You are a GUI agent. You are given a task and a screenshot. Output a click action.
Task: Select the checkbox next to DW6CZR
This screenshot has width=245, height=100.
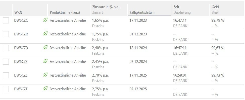(6, 34)
